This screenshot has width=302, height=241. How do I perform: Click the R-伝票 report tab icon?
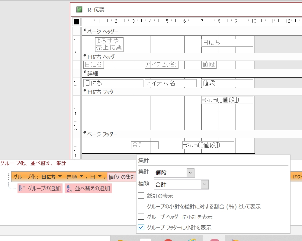79,9
